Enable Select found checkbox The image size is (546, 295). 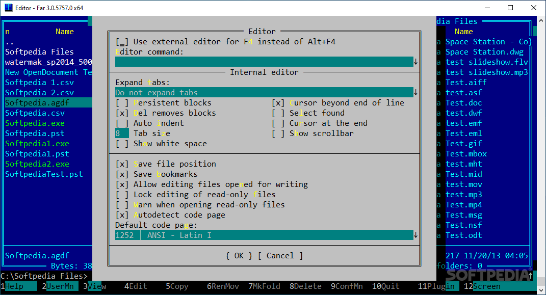(x=278, y=113)
